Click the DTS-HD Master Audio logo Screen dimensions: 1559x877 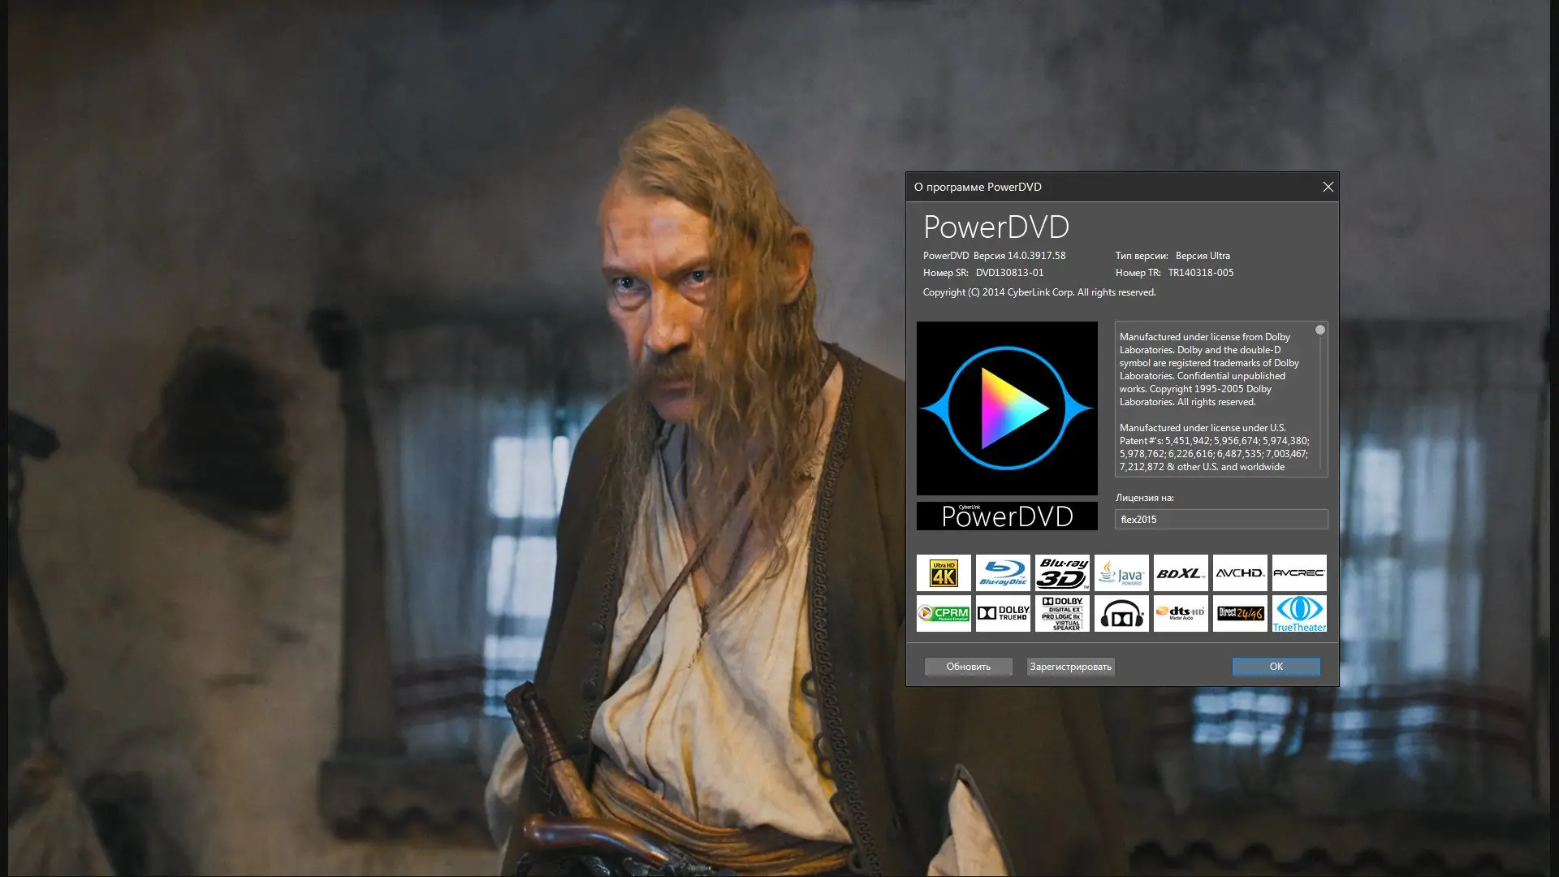1181,613
